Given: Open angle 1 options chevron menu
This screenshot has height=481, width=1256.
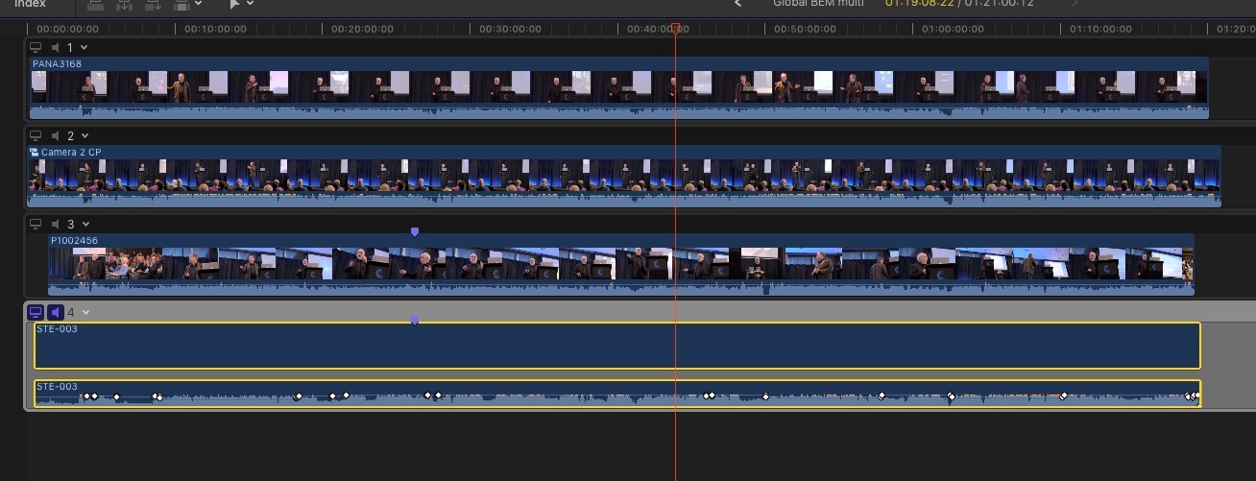Looking at the screenshot, I should click(84, 48).
